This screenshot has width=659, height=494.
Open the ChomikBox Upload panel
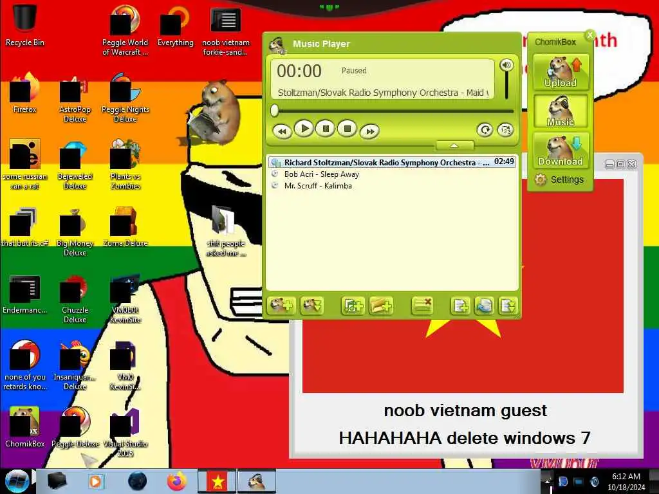pyautogui.click(x=561, y=72)
